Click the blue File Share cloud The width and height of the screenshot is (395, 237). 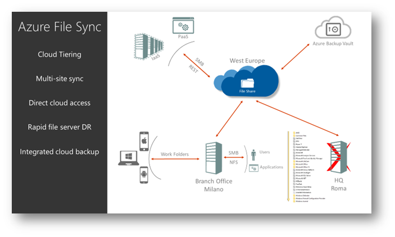pos(246,81)
